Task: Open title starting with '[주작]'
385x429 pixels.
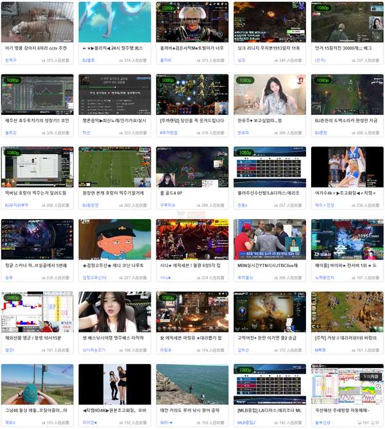Action: tap(346, 338)
